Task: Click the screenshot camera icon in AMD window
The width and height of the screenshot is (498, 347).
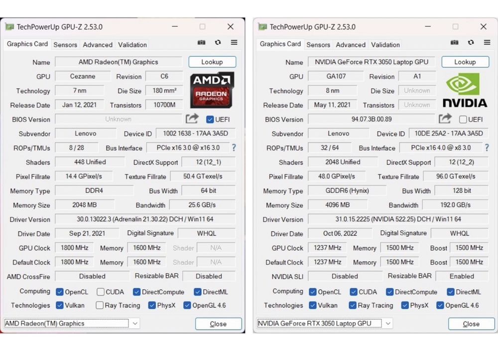Action: (201, 42)
